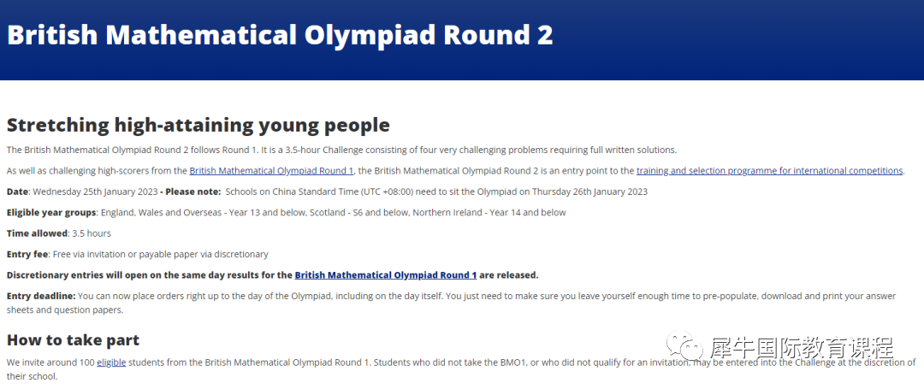Click the '3.5 hours' time value
The image size is (924, 389).
[92, 233]
